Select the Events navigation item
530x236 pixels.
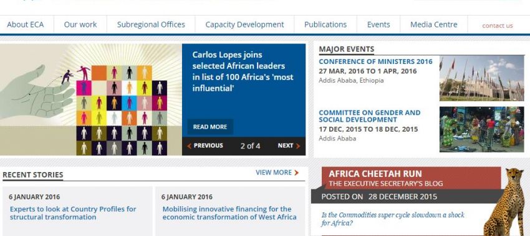[x=378, y=25]
